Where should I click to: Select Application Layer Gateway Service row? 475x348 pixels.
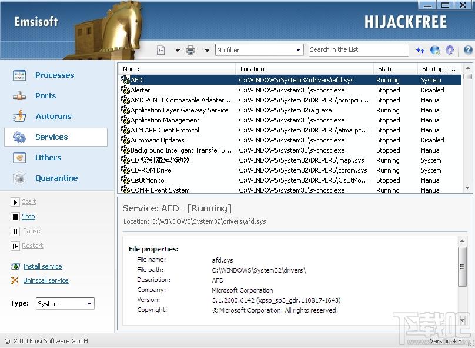pos(290,110)
